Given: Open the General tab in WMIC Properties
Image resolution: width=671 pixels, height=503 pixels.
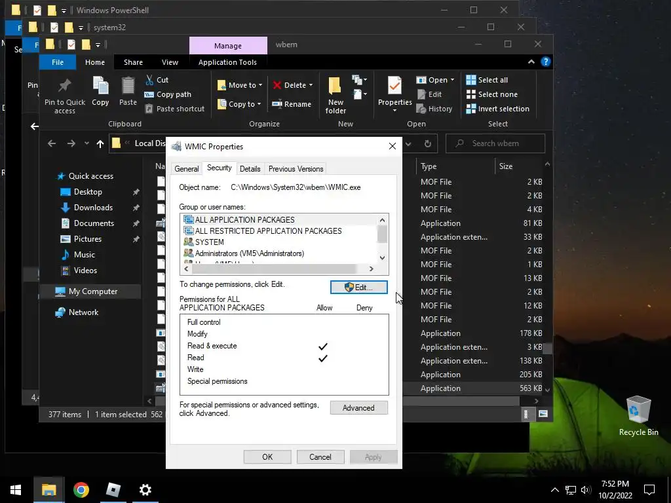Looking at the screenshot, I should (187, 169).
